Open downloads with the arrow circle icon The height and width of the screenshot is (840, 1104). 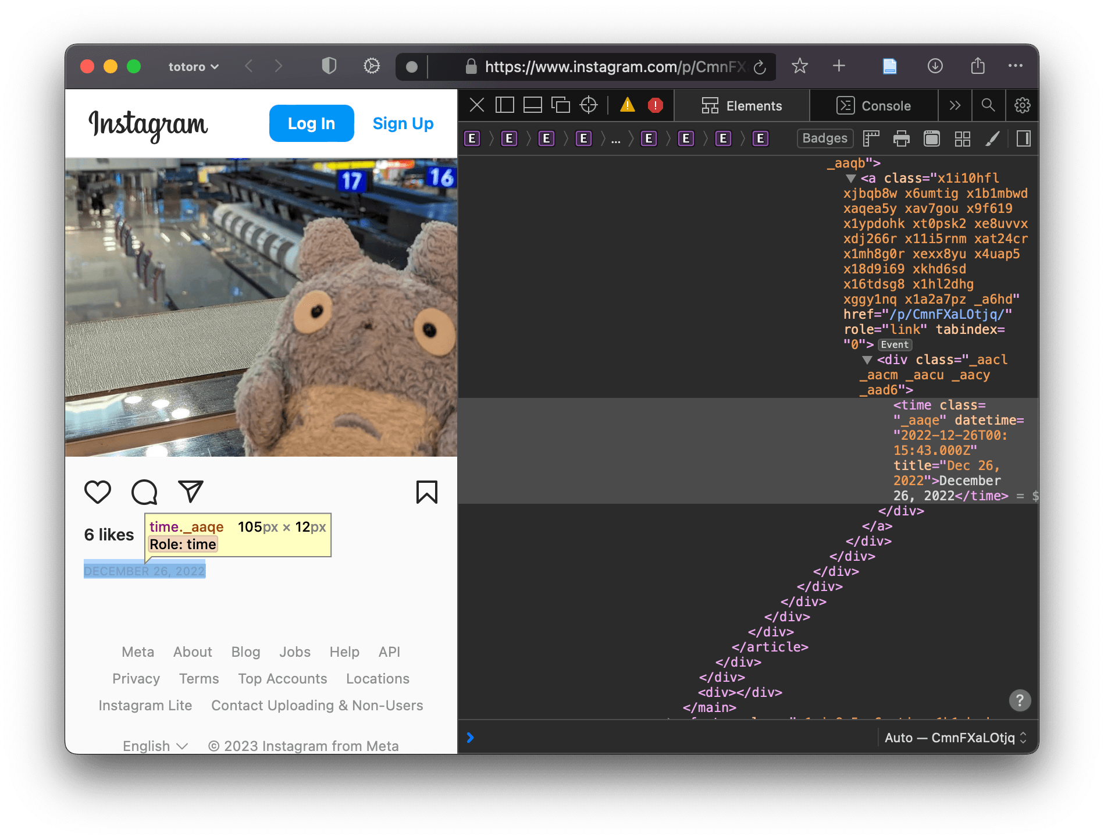tap(935, 66)
